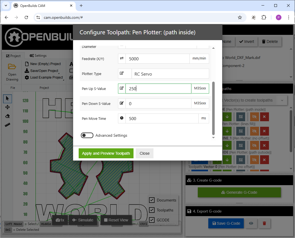Click the dialog vertical scrollbar thumb
The height and width of the screenshot is (238, 295).
click(x=213, y=108)
